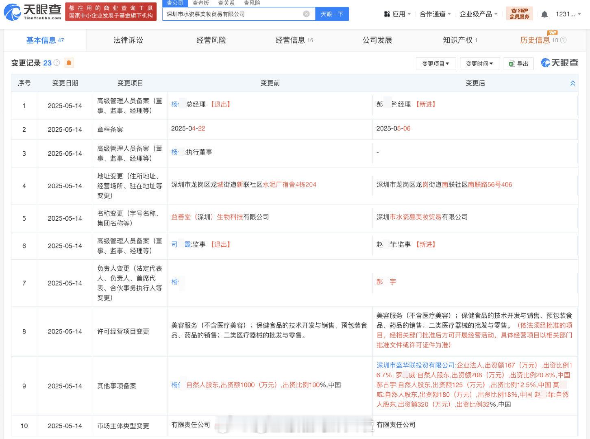
Task: Switch to the 经营信息 tab
Action: tap(294, 40)
